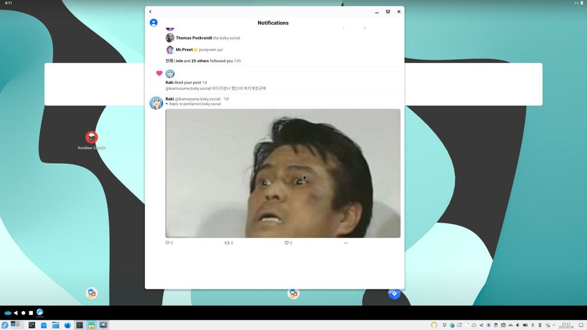Click the network tray icon

pyautogui.click(x=548, y=325)
